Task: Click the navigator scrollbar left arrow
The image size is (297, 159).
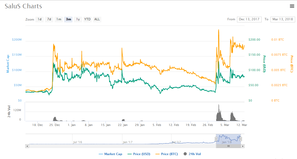Action: [x=27, y=146]
